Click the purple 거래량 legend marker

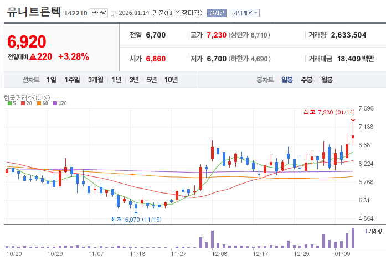pos(366,231)
